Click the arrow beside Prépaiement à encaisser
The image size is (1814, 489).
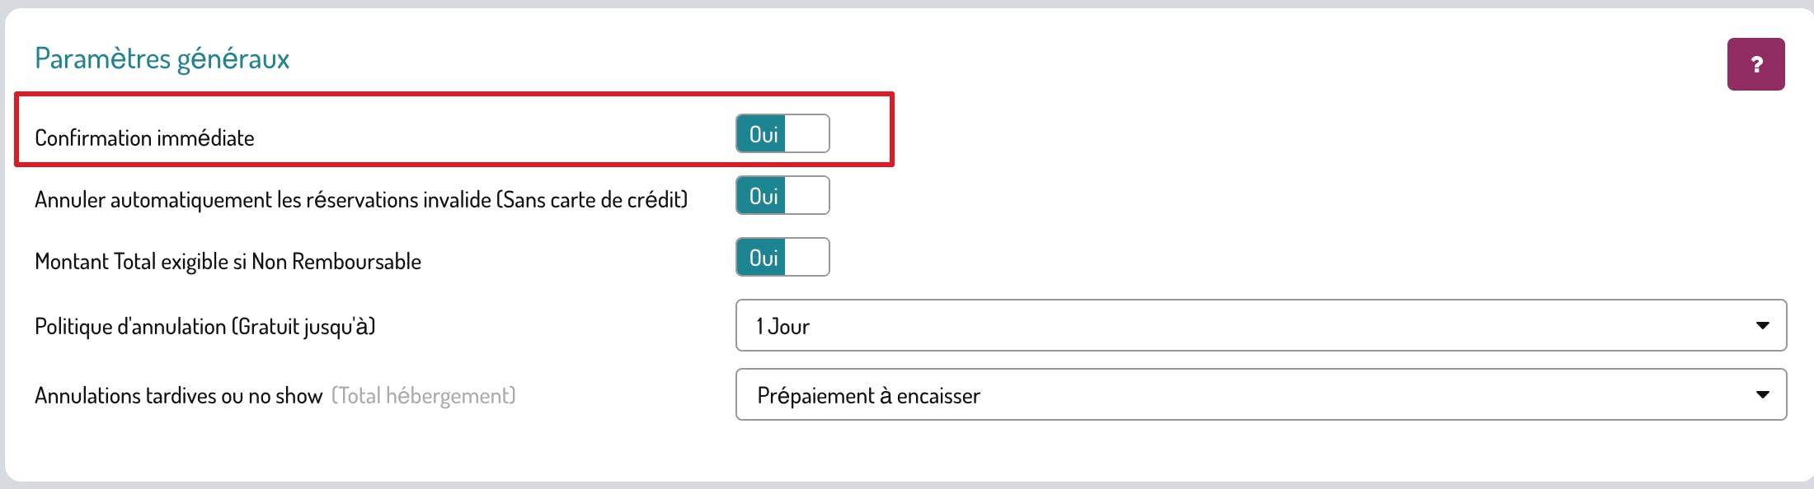pos(1762,395)
